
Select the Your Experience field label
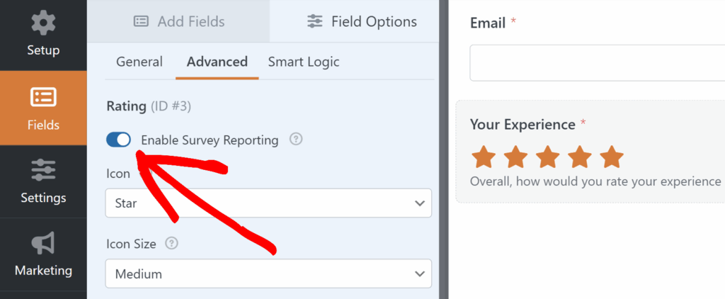[x=523, y=125]
